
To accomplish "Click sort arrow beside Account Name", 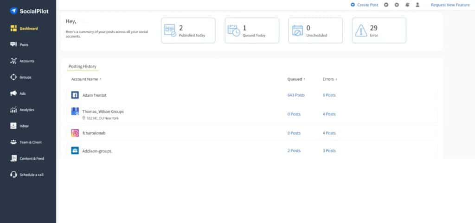I will pos(101,79).
